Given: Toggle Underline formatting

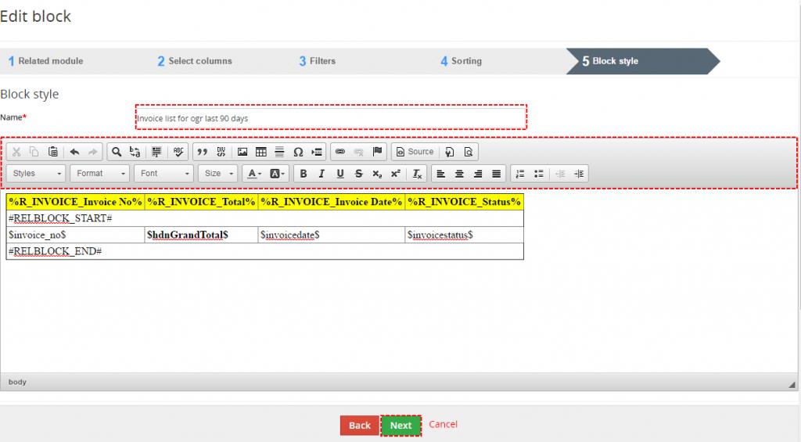Looking at the screenshot, I should coord(340,174).
